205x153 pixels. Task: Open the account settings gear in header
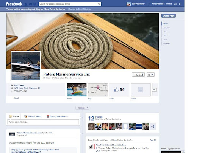click(180, 4)
